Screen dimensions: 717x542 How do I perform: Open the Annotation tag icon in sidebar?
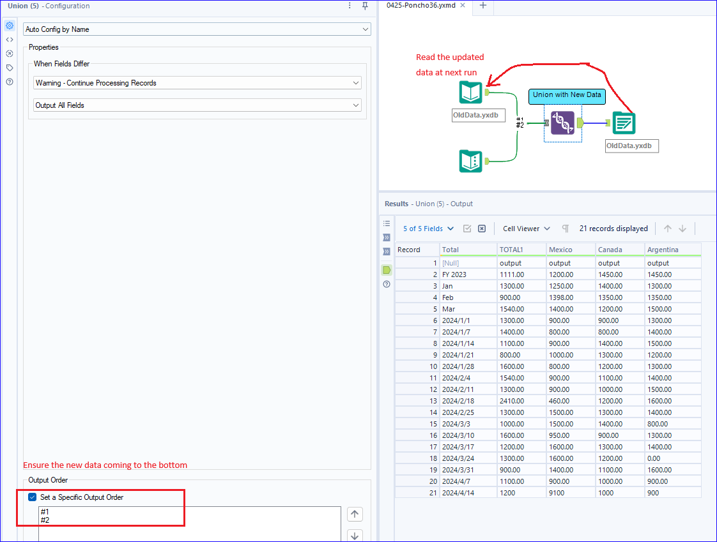coord(10,68)
